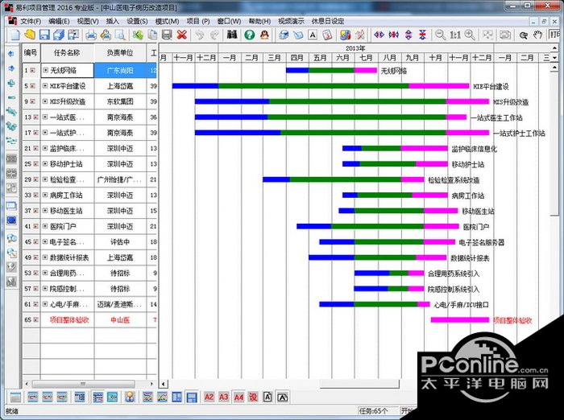Expand the 数据统计报表 task
Screen dimensions: 564x420
pos(45,257)
